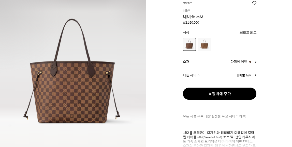The height and width of the screenshot is (147, 292).
Task: Click the 색상 section label
Action: tap(186, 33)
